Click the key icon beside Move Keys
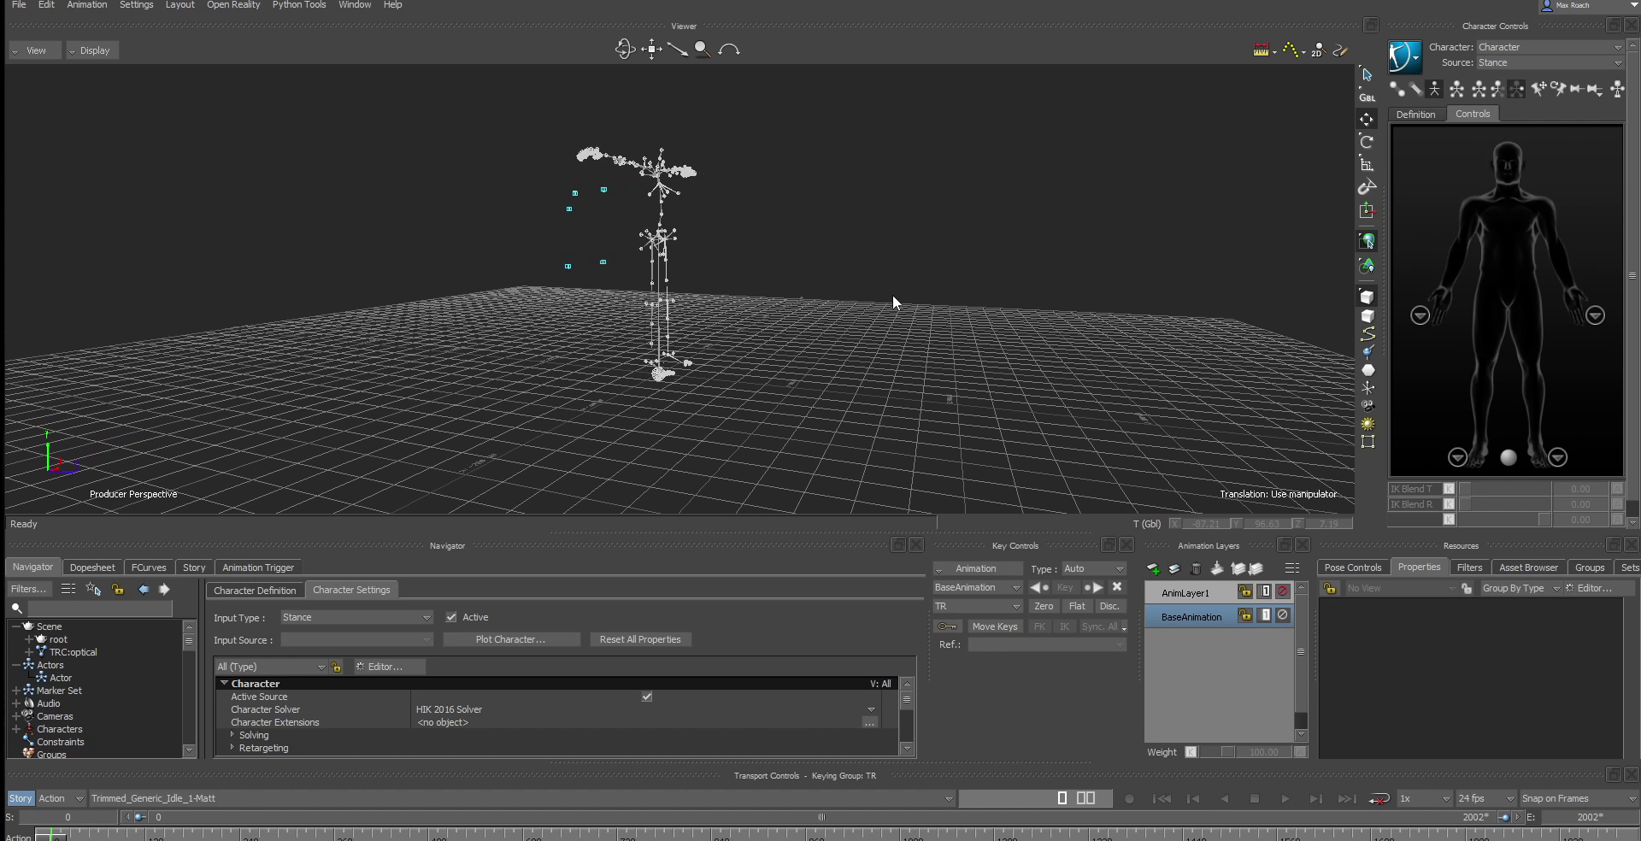 click(x=947, y=626)
